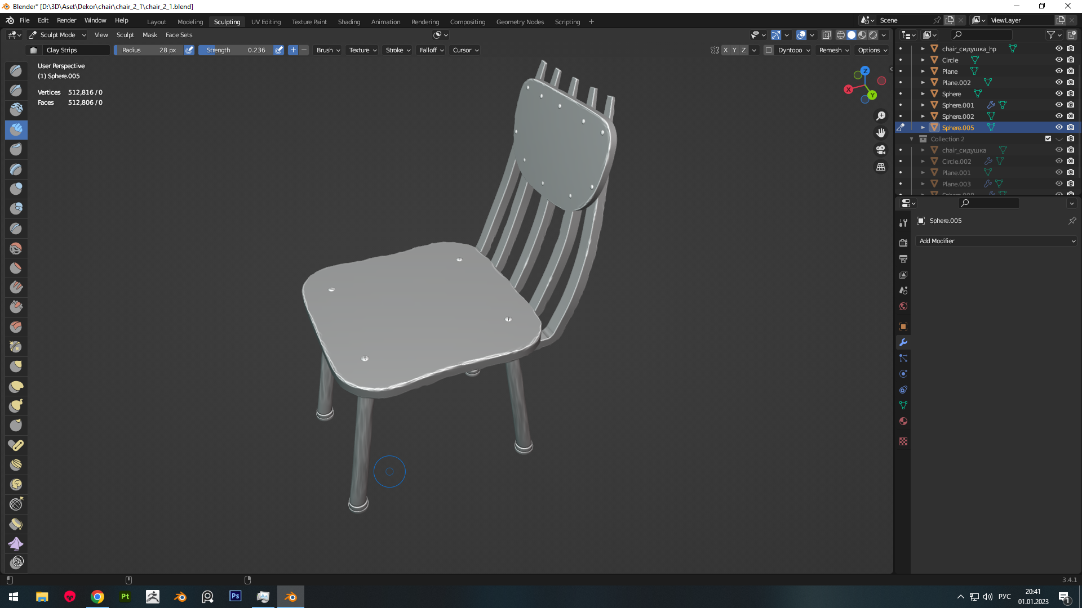1082x608 pixels.
Task: Select the Clay Strips brush tool
Action: tap(16, 129)
